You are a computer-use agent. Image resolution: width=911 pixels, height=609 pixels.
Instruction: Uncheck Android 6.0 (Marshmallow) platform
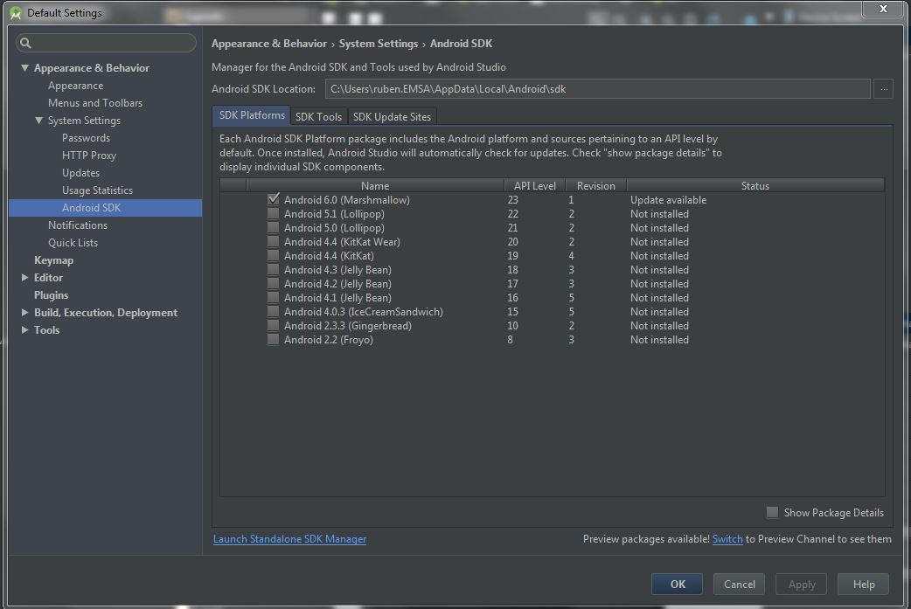274,199
